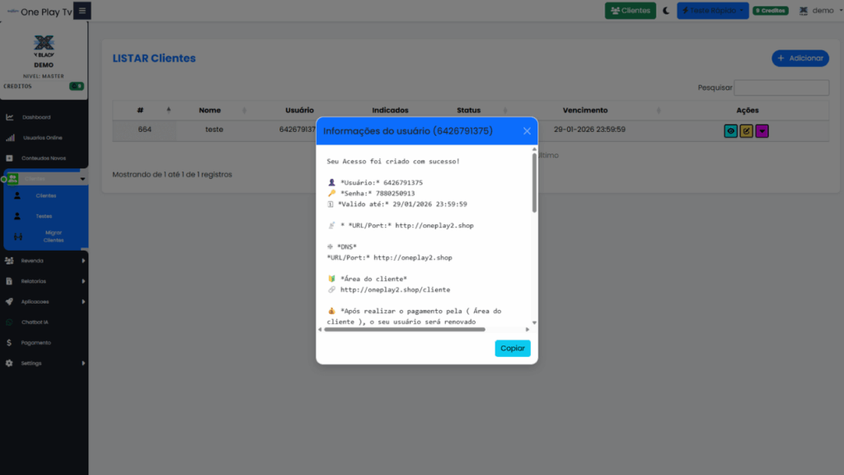
Task: Select the Testes submenu item
Action: pos(45,216)
